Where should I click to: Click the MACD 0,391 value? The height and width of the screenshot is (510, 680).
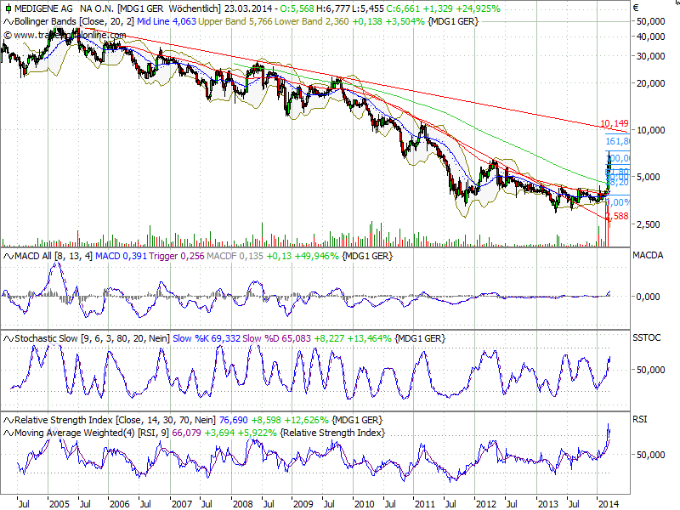(121, 257)
